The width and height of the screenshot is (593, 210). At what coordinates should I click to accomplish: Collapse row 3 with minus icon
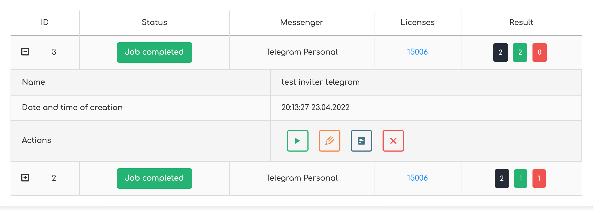coord(25,52)
